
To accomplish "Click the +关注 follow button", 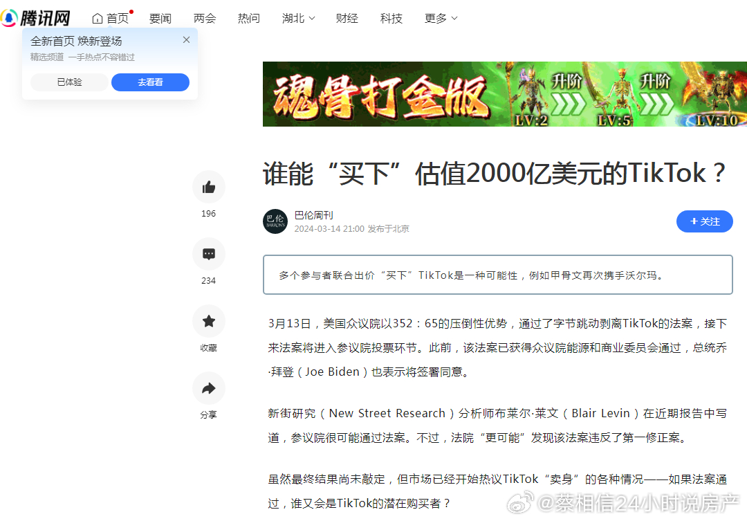I will point(705,221).
